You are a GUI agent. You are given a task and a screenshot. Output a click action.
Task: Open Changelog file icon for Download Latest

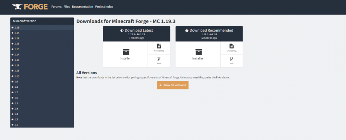159,46
